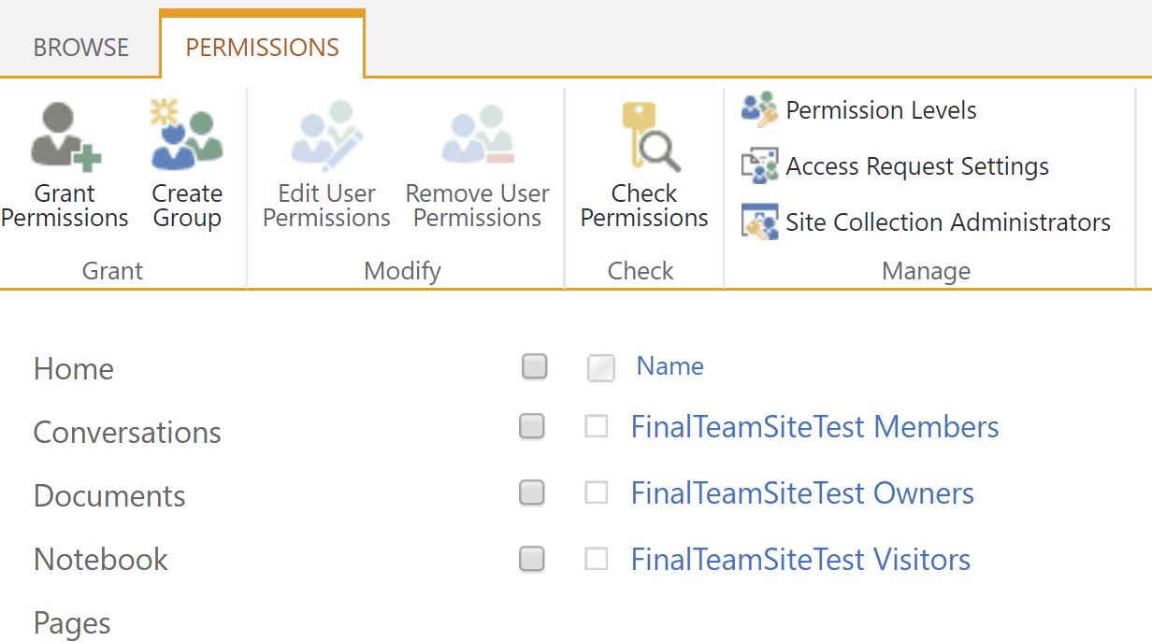
Task: Open Access Request Settings
Action: click(917, 166)
